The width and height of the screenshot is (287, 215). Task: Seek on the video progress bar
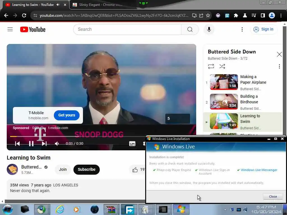[78, 136]
